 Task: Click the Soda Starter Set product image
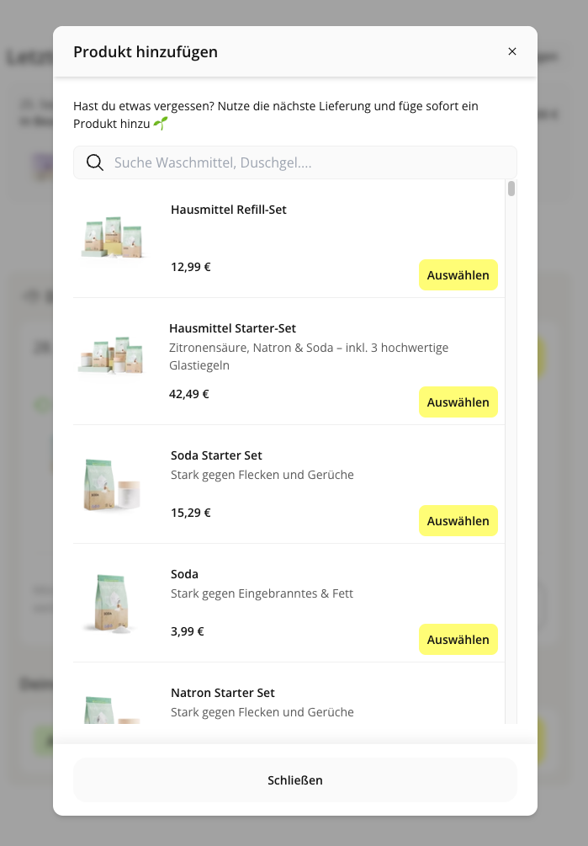[112, 484]
